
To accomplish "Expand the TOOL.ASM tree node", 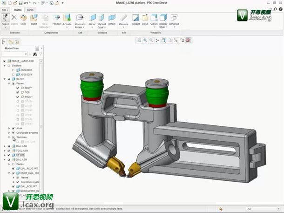I will click(5, 151).
